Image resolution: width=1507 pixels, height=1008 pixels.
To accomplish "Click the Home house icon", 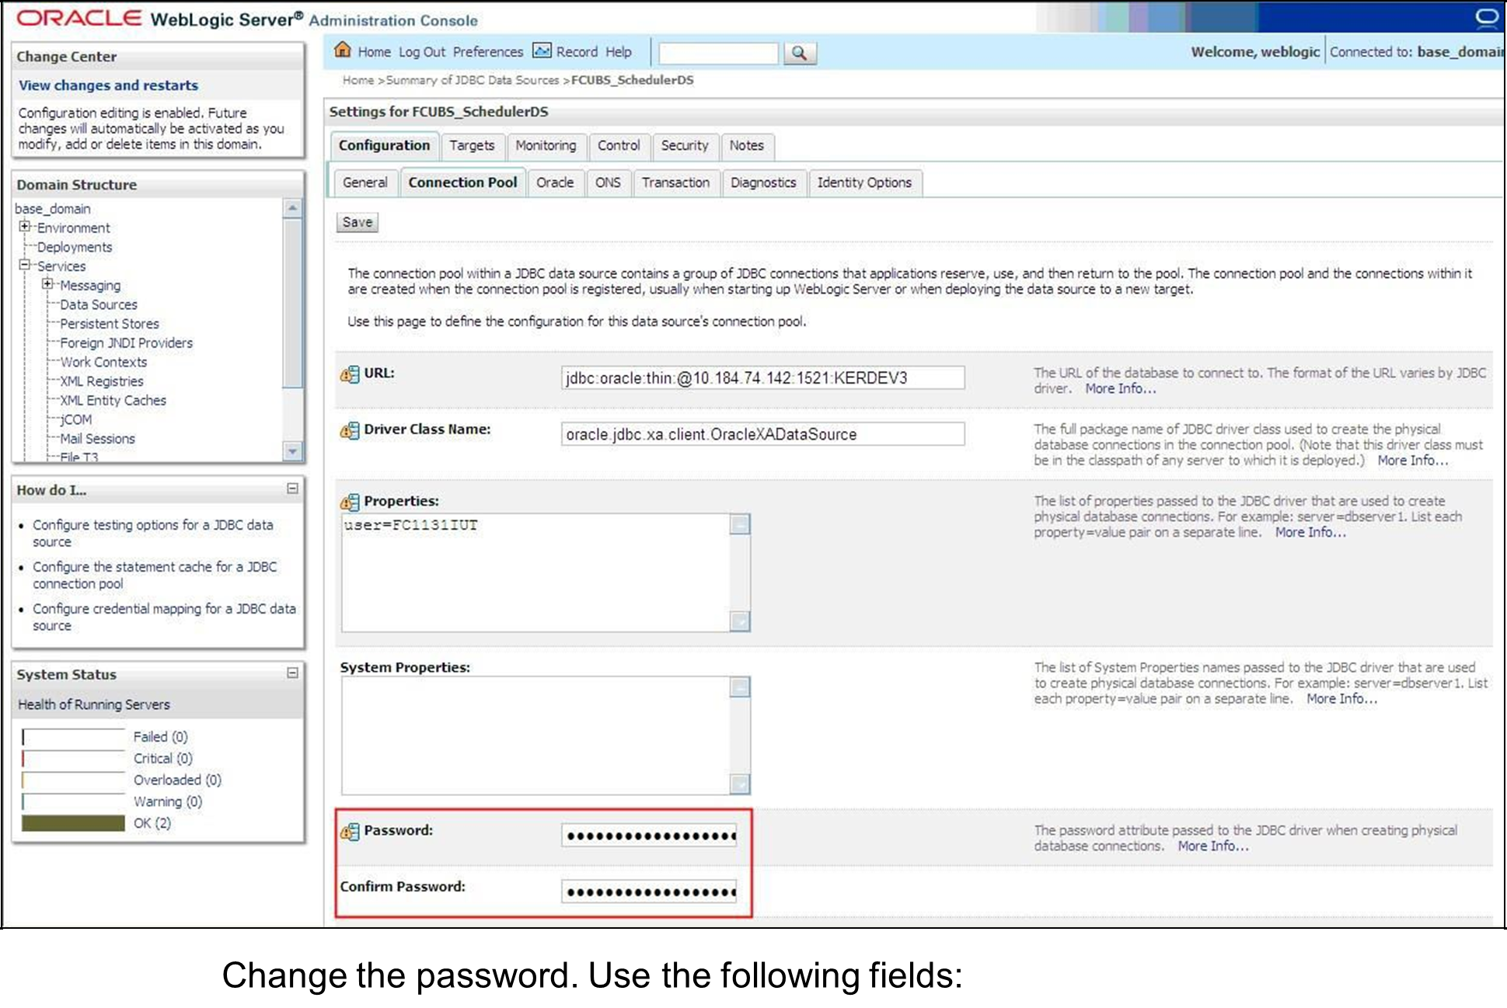I will click(x=342, y=50).
